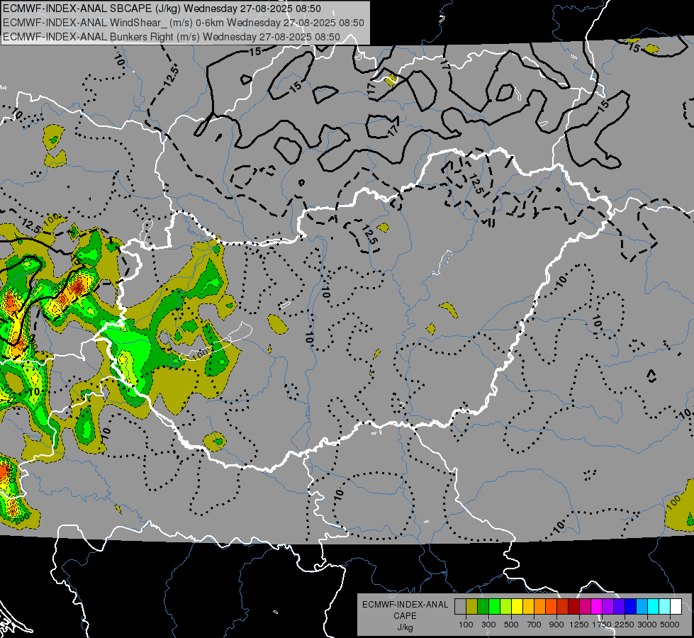Click the pure blue legend swatch
Screen dimensions: 694x638
click(631, 607)
